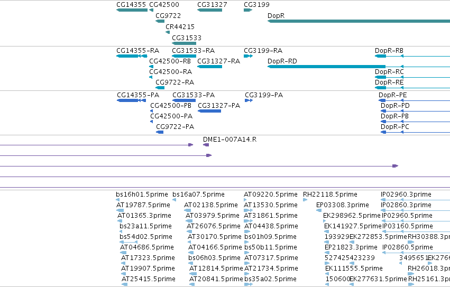Click the AT03979.5prime EST label

pyautogui.click(x=213, y=216)
